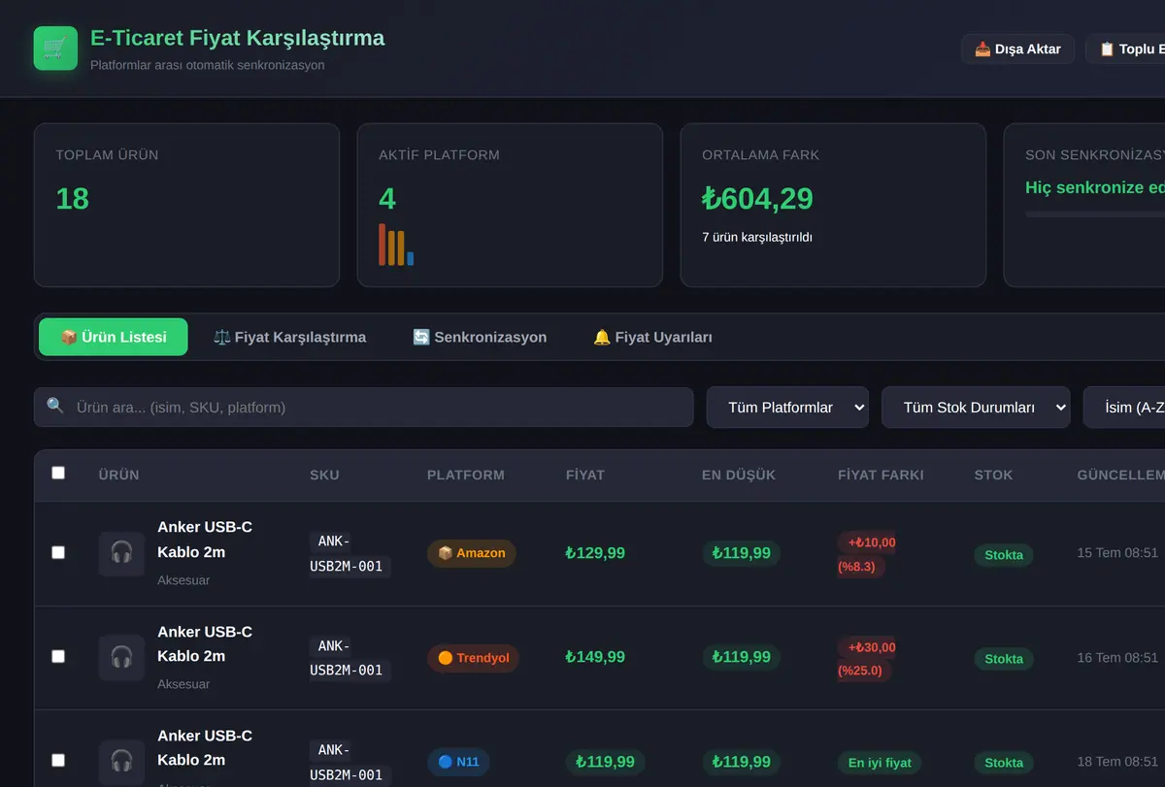Click the Toplam Ürün 18 stat card
Viewport: 1165px width, 787px height.
tap(186, 205)
